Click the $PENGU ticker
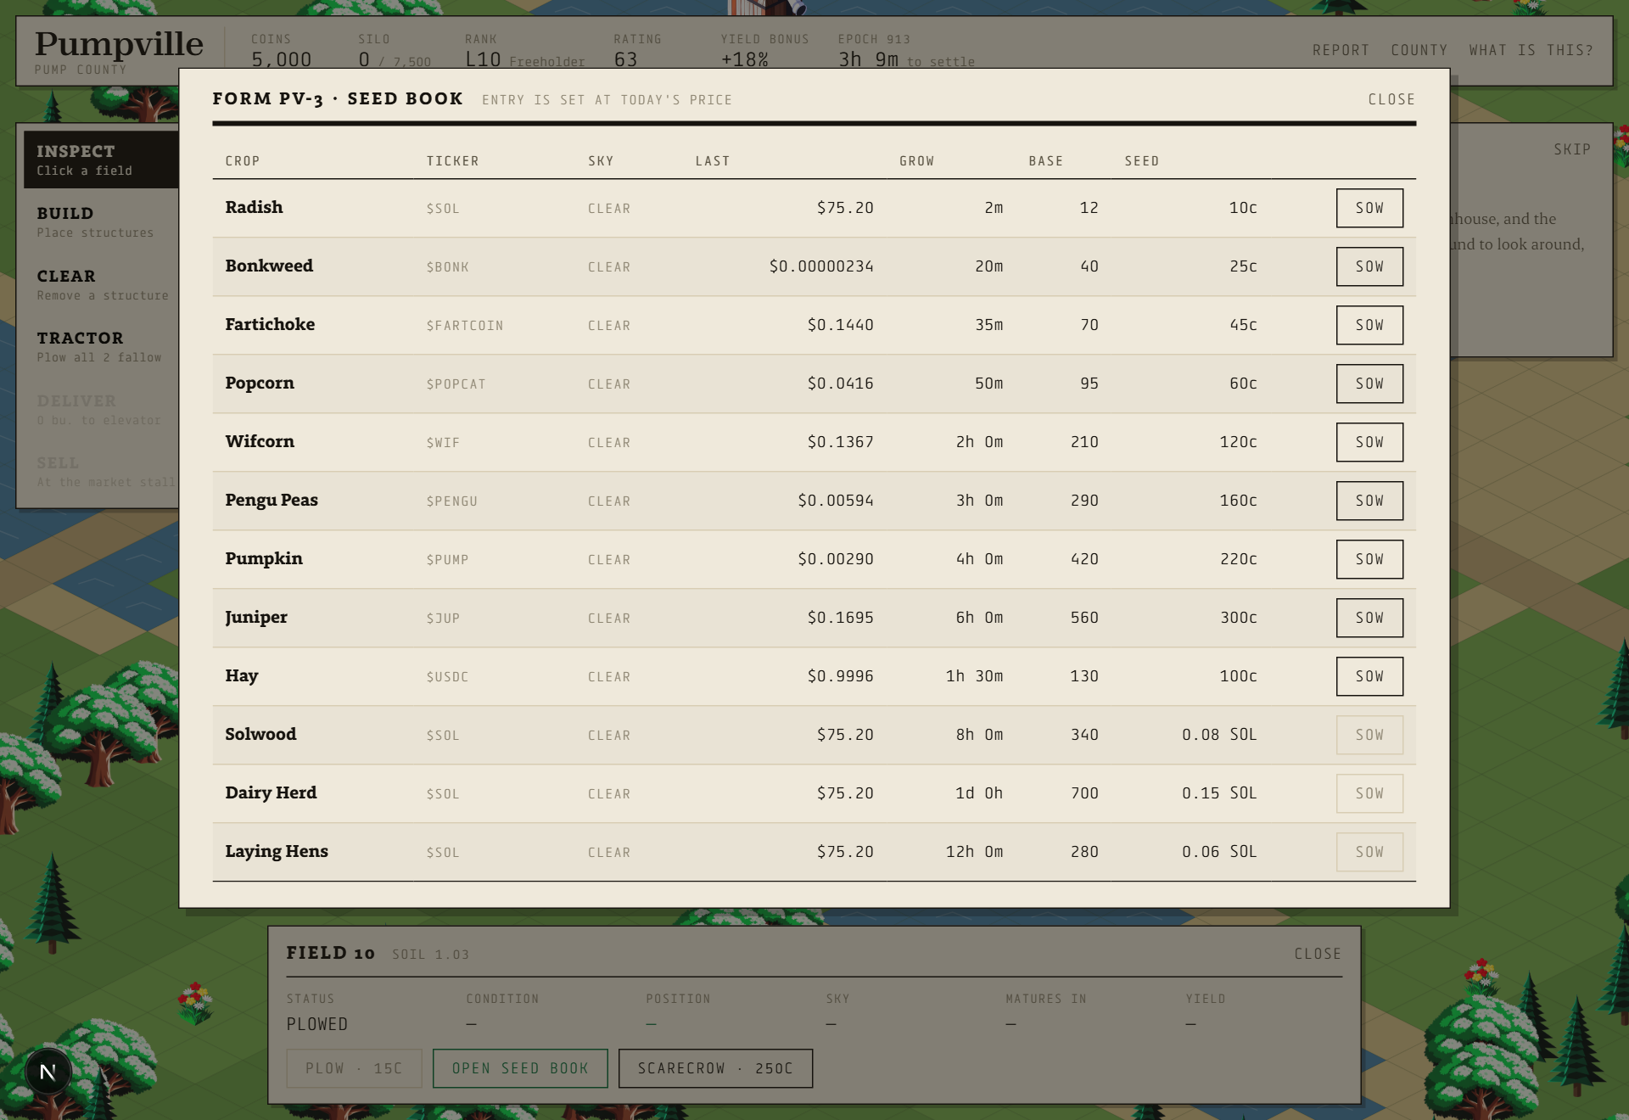Image resolution: width=1629 pixels, height=1120 pixels. pos(451,501)
